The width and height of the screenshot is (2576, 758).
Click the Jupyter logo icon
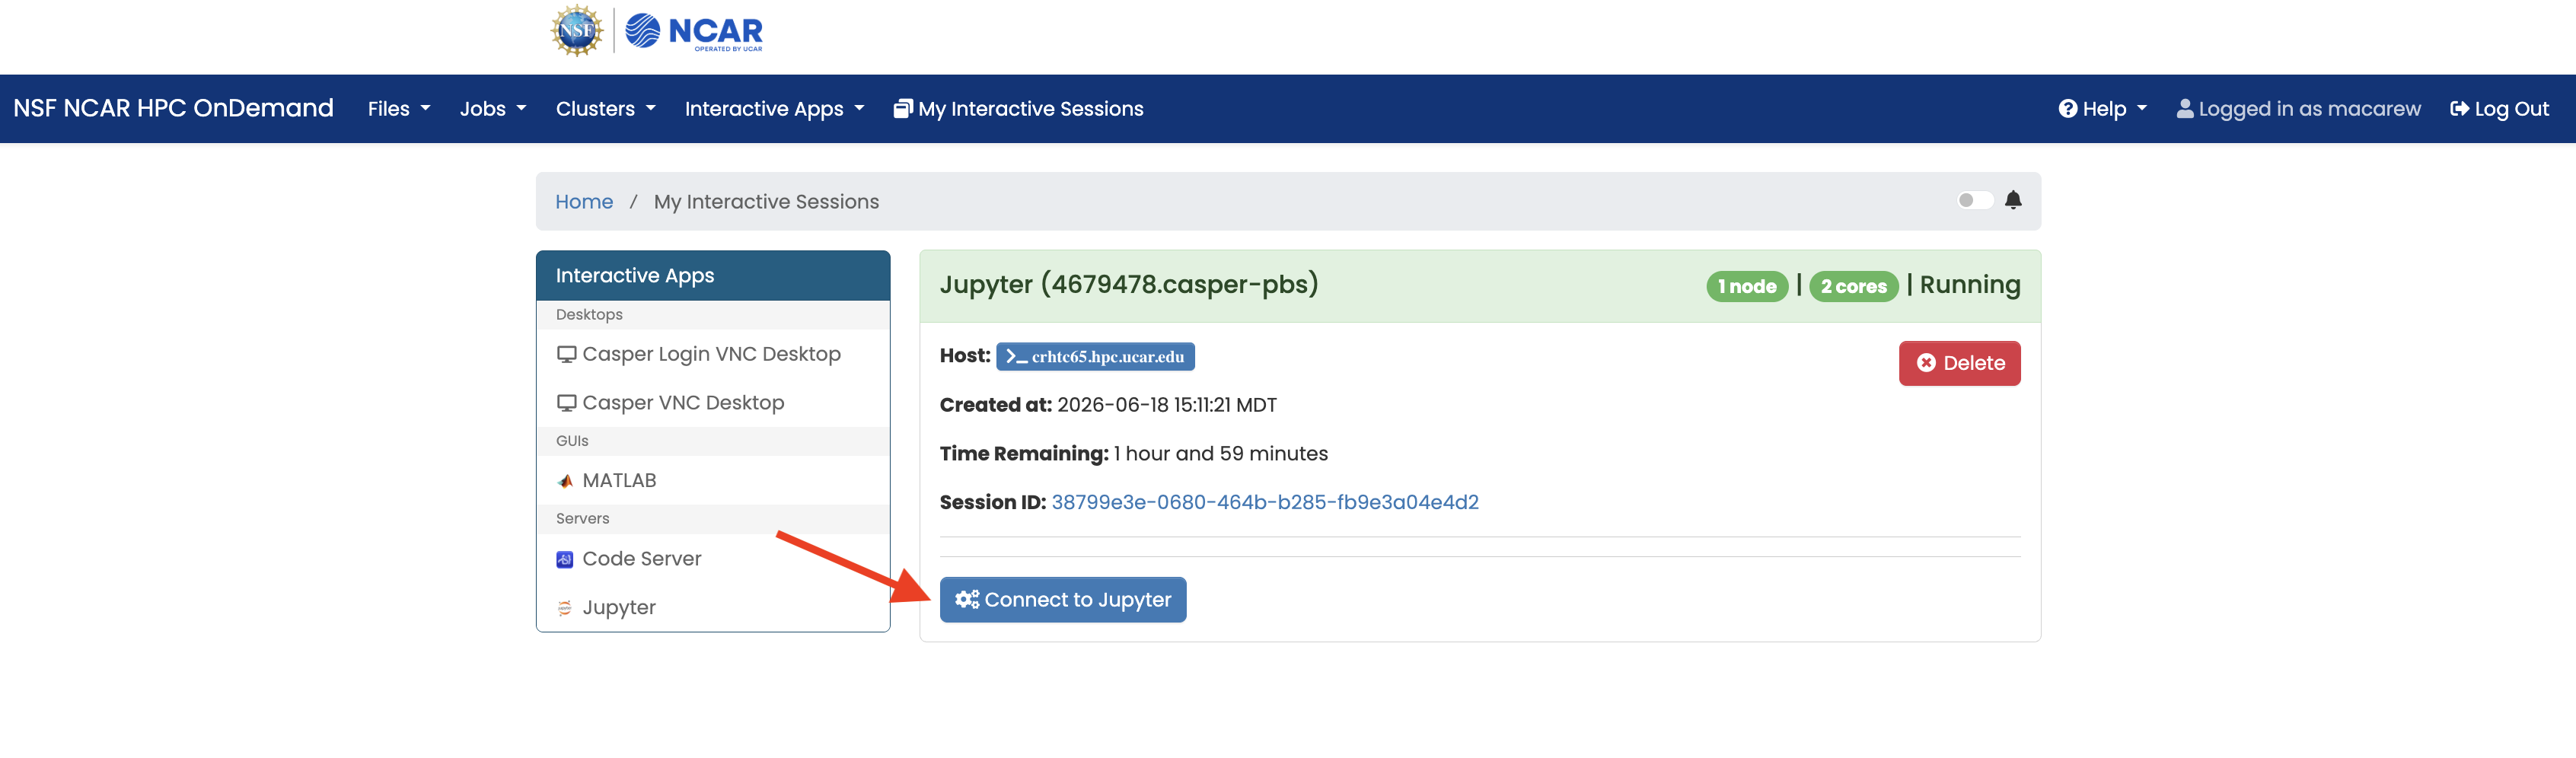(565, 608)
